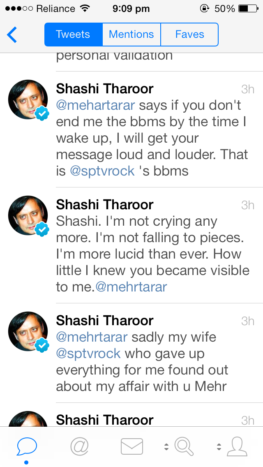Tap the search magnifier icon
263x467 pixels.
point(184,446)
